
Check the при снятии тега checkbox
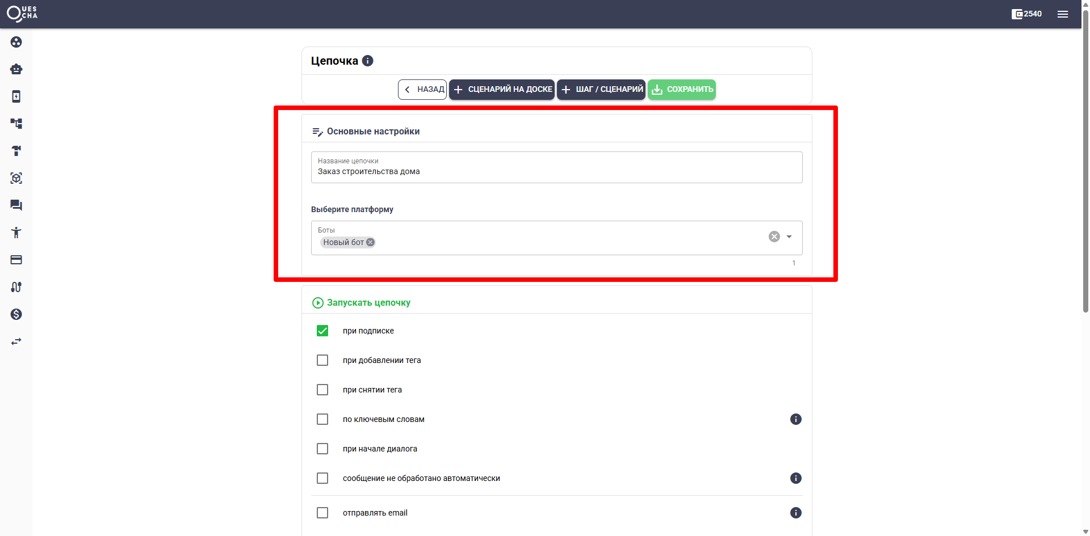click(322, 390)
